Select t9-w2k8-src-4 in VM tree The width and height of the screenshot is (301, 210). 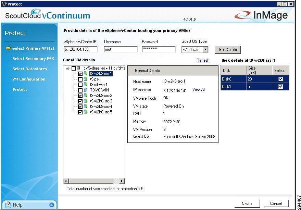[x=101, y=107]
